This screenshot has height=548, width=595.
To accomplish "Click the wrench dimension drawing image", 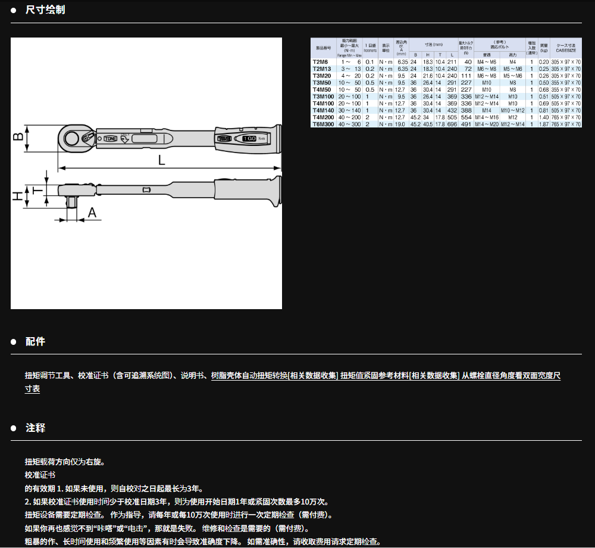I will (146, 173).
